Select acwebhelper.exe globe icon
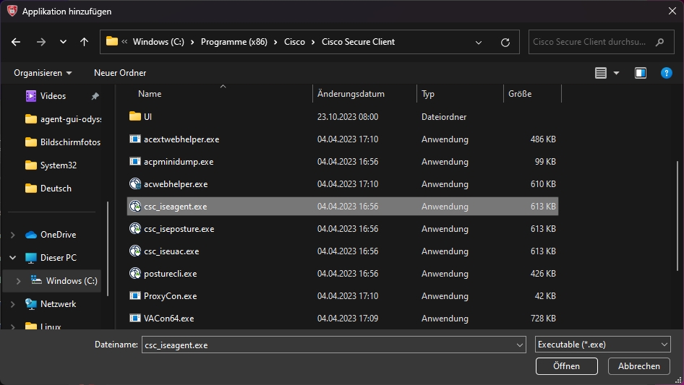Screen dimensions: 684x385 (x=135, y=183)
